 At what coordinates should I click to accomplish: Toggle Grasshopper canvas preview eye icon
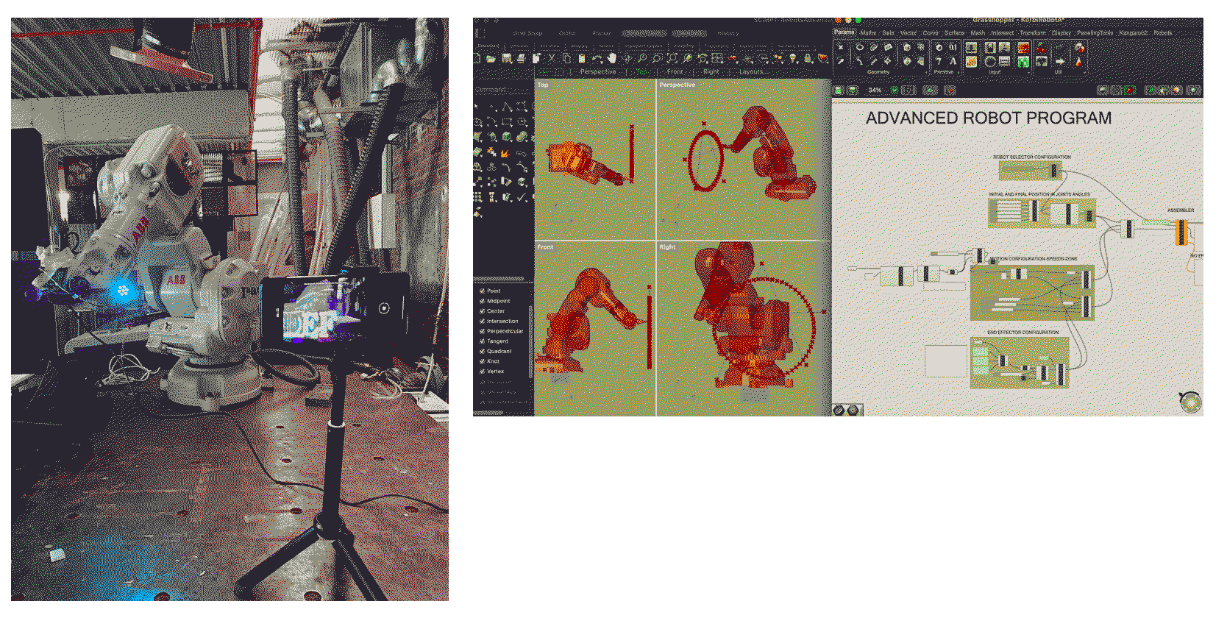(930, 90)
